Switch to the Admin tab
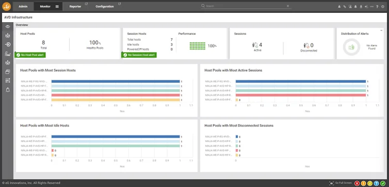389x187 pixels. coord(23,7)
